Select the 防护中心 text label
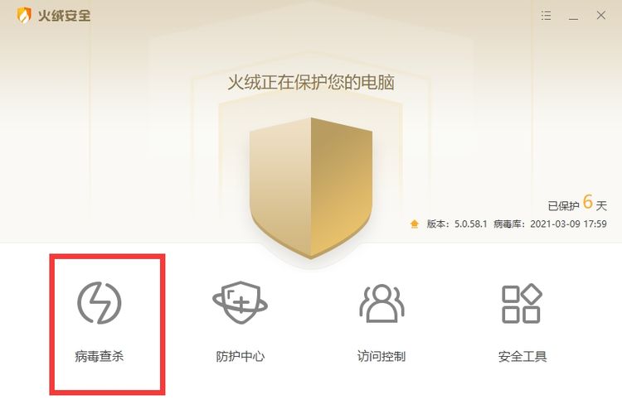Image resolution: width=622 pixels, height=409 pixels. tap(241, 356)
